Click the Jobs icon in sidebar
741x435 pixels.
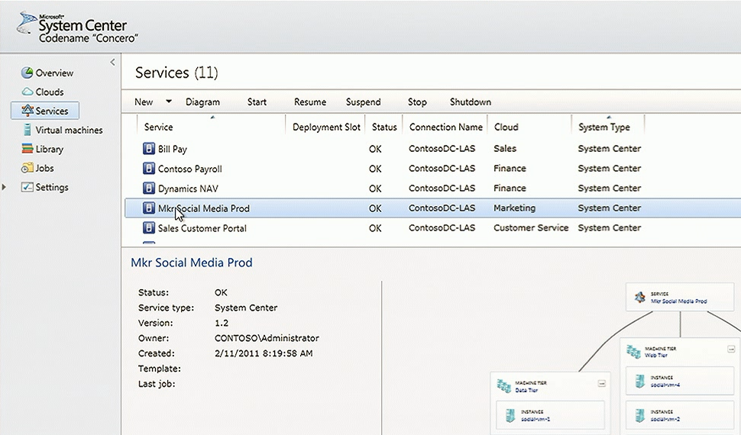[28, 168]
